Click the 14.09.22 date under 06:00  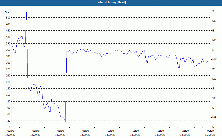[x=60, y=135]
